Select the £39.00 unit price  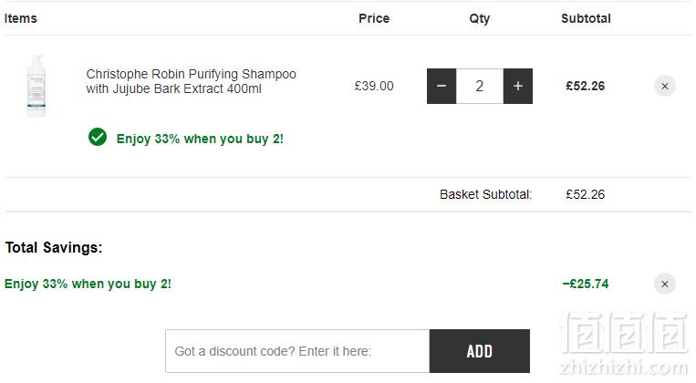[374, 86]
